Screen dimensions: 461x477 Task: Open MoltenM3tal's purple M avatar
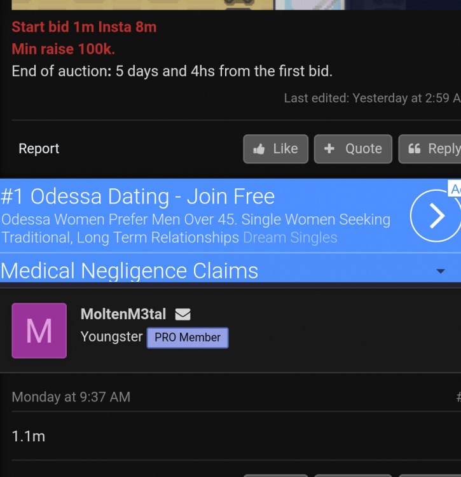(x=39, y=331)
